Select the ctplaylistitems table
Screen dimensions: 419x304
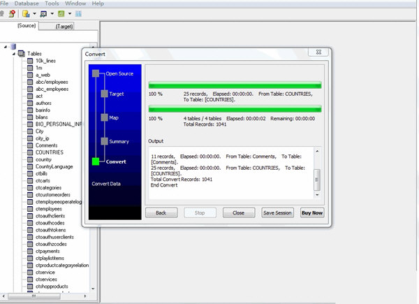pos(50,259)
